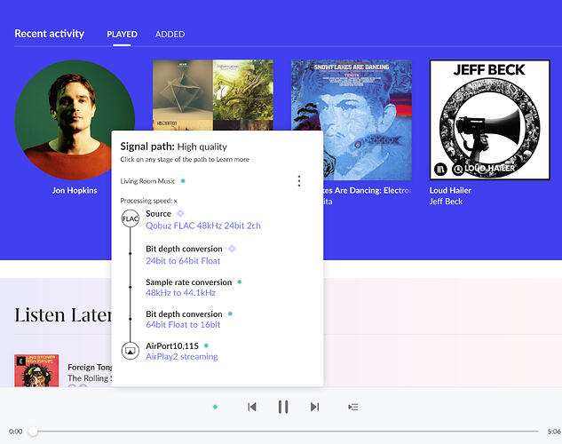This screenshot has width=562, height=444.
Task: Open the three-dot menu in Signal path
Action: (x=299, y=181)
